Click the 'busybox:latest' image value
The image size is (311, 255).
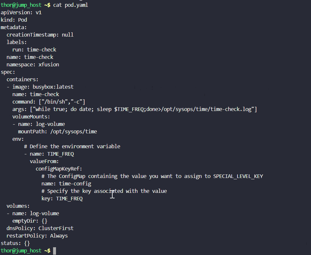pyautogui.click(x=53, y=87)
